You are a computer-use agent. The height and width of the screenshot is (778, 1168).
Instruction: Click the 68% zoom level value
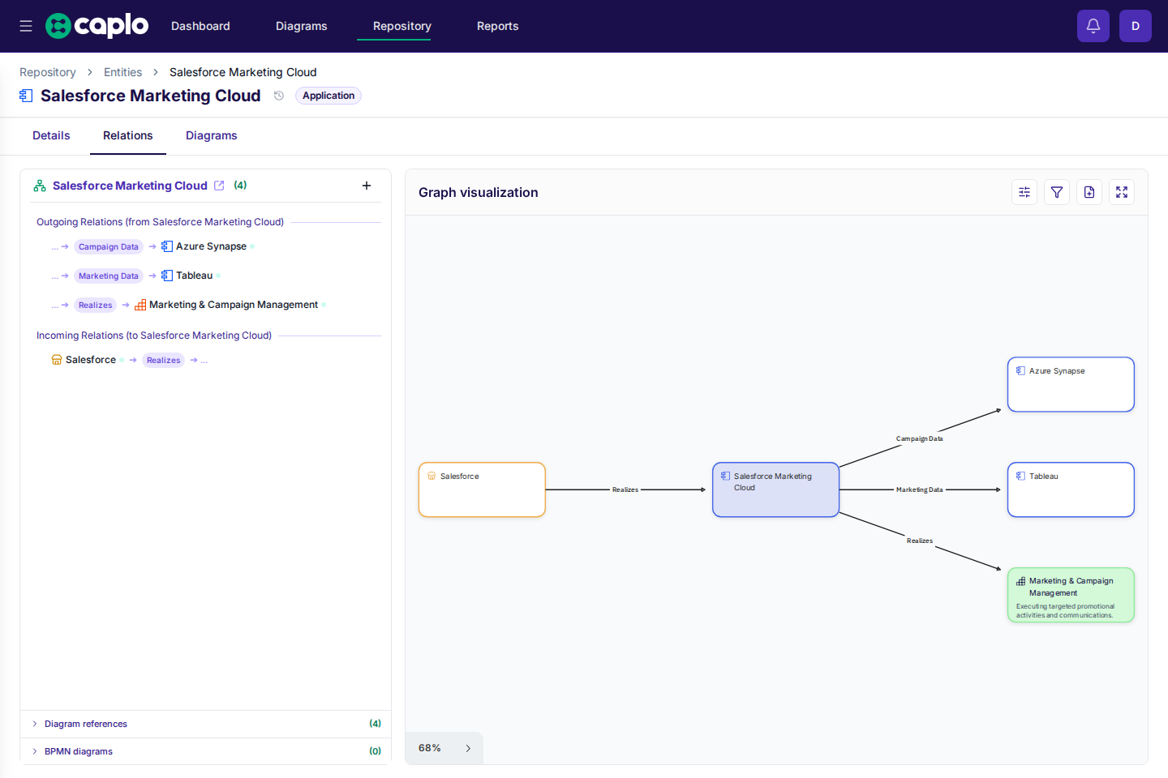pyautogui.click(x=430, y=748)
